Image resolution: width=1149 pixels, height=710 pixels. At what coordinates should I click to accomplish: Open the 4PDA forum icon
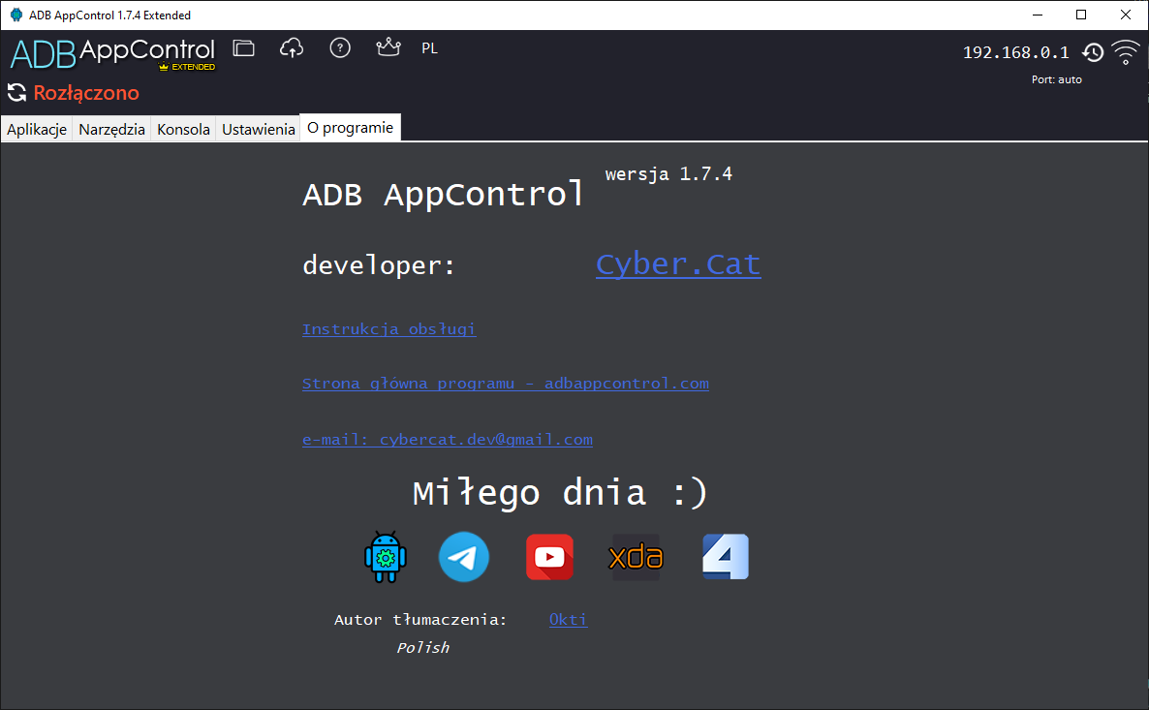pos(726,557)
